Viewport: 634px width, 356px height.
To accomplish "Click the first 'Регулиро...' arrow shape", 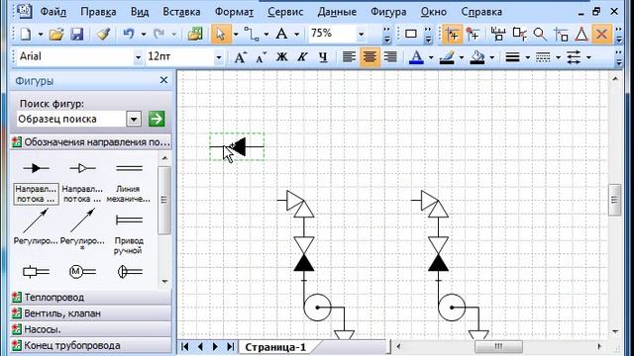I will 36,226.
